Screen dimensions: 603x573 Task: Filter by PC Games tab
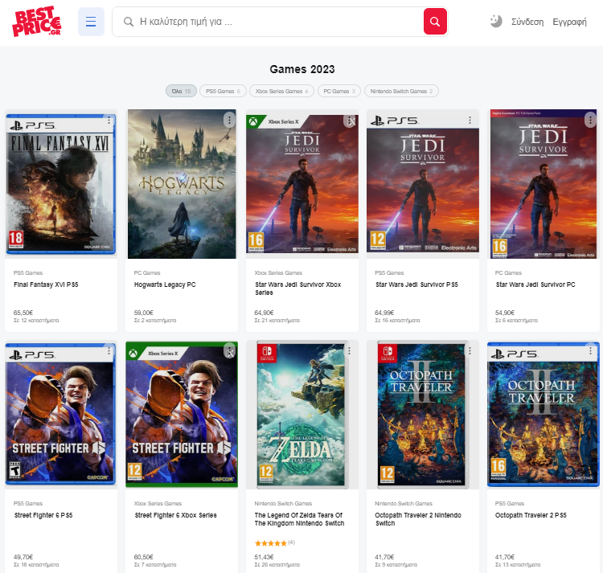click(x=339, y=91)
